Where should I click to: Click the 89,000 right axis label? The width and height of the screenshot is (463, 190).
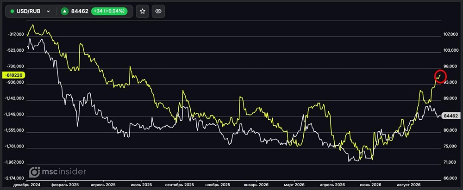pos(450,98)
